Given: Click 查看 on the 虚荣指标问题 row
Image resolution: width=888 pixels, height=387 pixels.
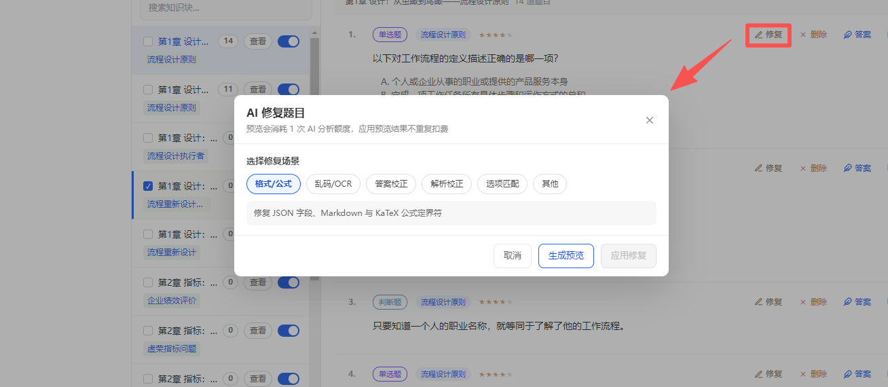Looking at the screenshot, I should pyautogui.click(x=258, y=331).
